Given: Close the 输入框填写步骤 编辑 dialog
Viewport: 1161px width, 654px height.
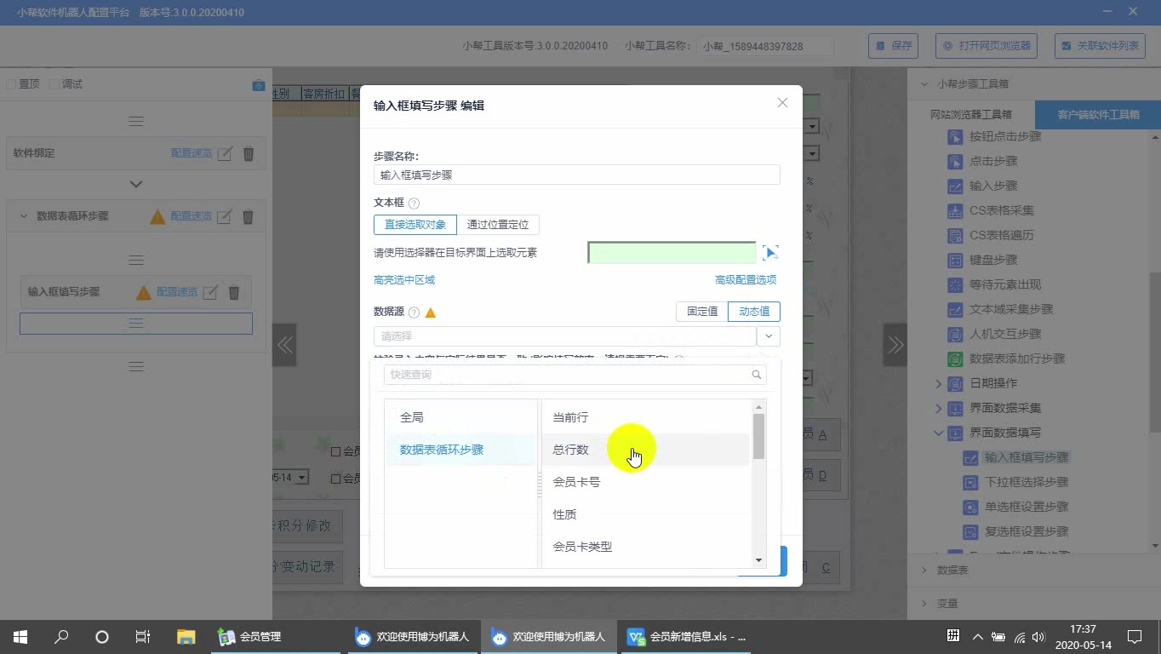Looking at the screenshot, I should pyautogui.click(x=782, y=103).
